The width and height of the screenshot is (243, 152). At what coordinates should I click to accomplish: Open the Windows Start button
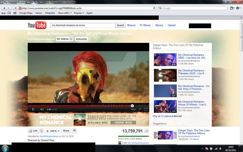(5, 148)
